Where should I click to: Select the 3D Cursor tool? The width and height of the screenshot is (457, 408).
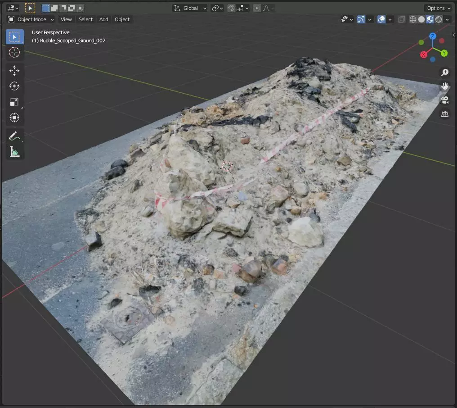[14, 52]
